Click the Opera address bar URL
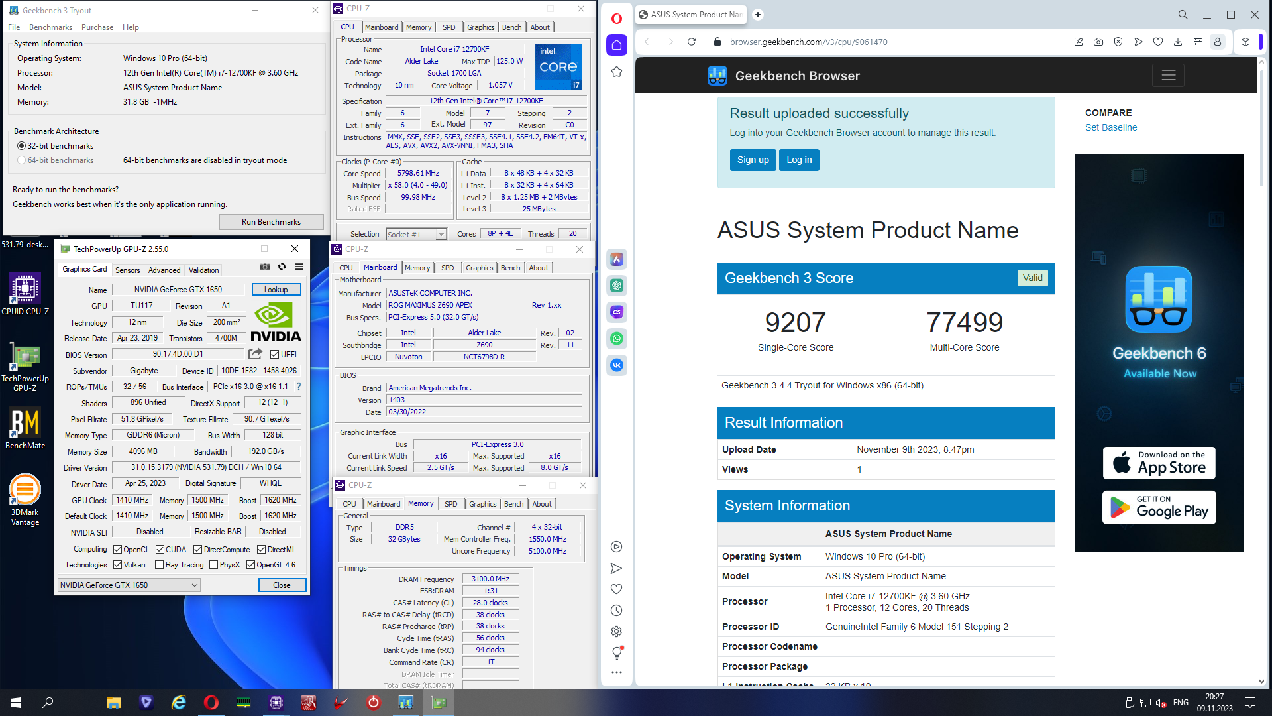The height and width of the screenshot is (716, 1272). [x=808, y=42]
